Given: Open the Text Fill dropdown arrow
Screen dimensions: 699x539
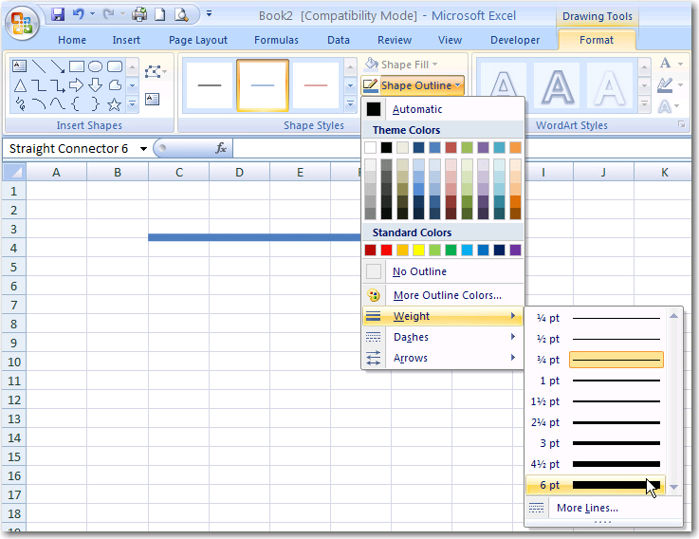Looking at the screenshot, I should [680, 64].
